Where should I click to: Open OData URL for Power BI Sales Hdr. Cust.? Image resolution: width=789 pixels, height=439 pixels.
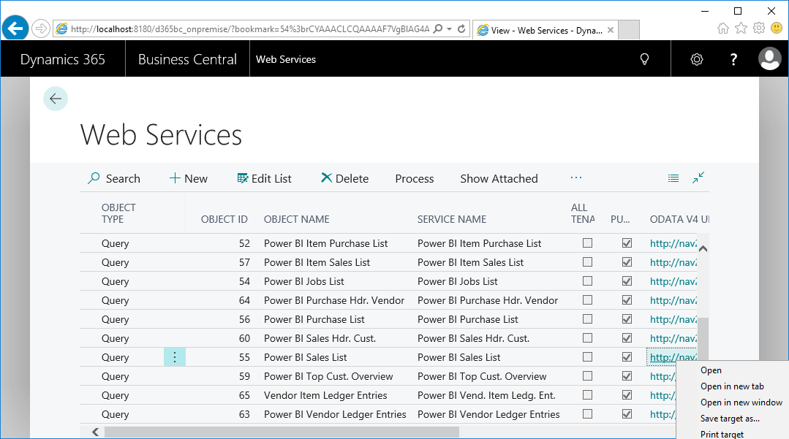pyautogui.click(x=673, y=338)
